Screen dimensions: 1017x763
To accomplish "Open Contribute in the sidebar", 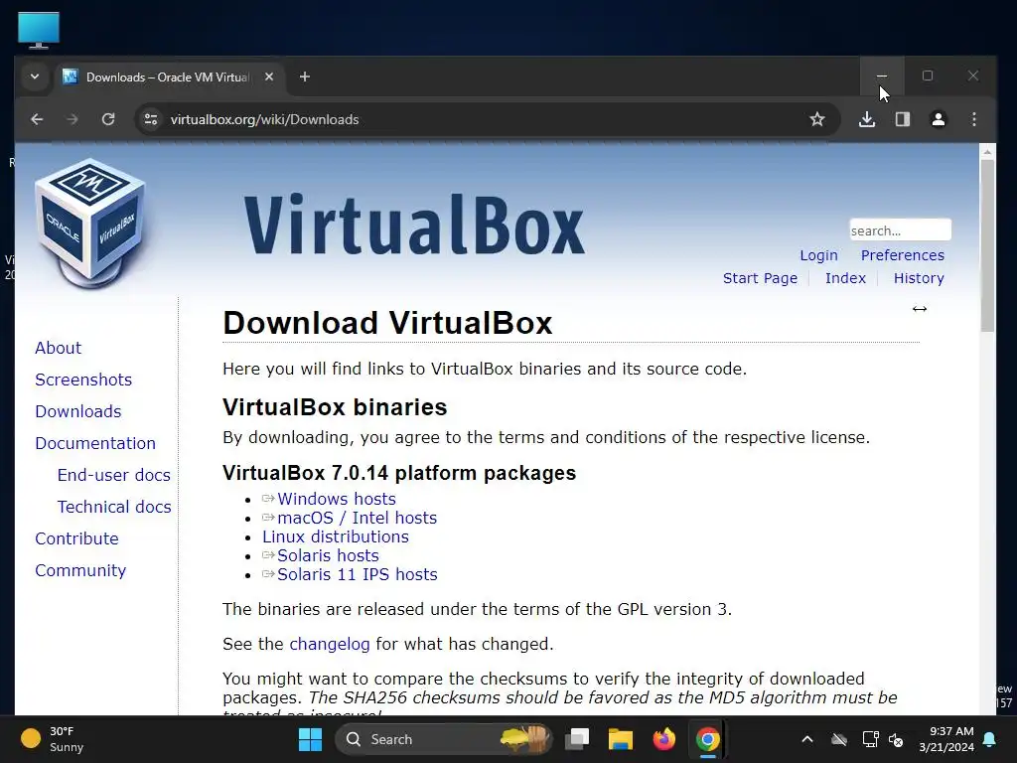I will coord(76,538).
